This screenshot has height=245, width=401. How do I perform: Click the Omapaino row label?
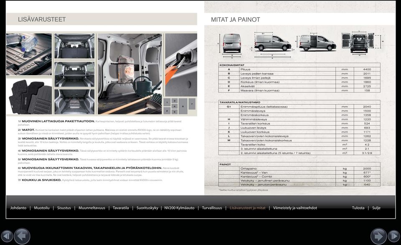[248, 169]
